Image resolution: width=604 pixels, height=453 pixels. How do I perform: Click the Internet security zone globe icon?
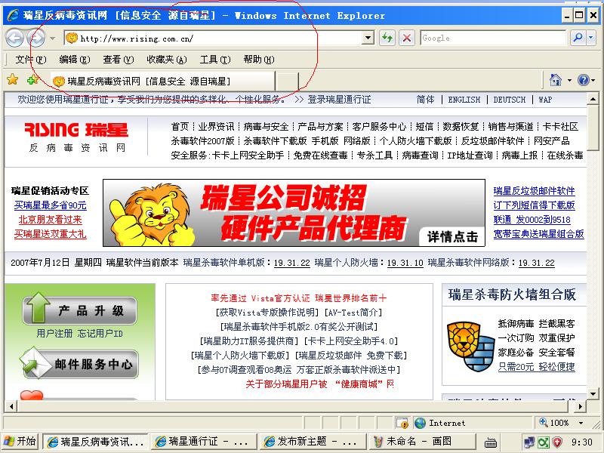420,423
